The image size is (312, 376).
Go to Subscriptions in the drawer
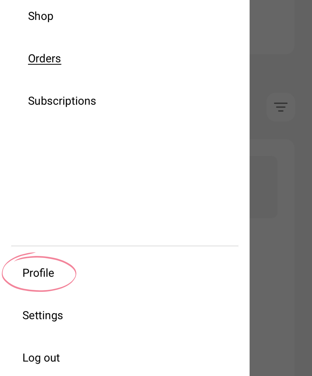click(x=62, y=101)
